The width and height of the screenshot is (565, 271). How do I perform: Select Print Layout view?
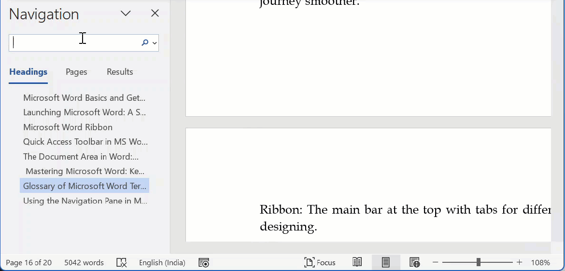point(385,262)
